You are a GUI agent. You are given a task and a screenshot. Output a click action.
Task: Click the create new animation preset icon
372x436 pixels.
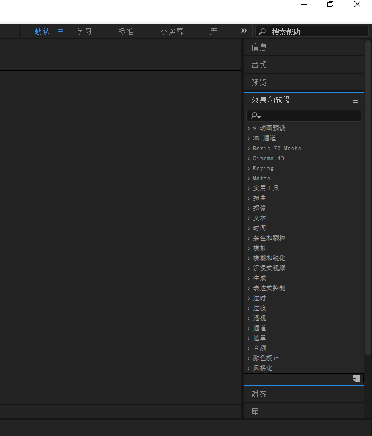pyautogui.click(x=356, y=378)
